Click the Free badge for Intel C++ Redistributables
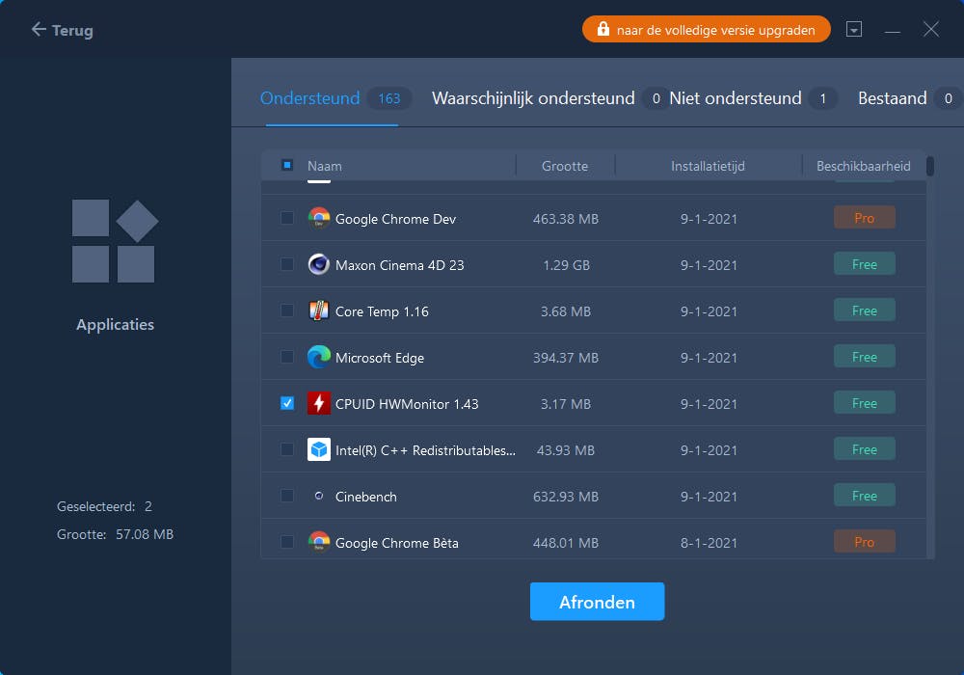Screen dimensions: 964x675 click(864, 449)
